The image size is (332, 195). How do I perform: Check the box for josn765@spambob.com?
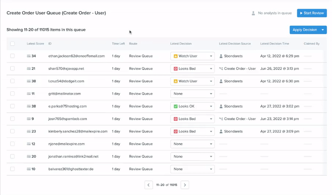pyautogui.click(x=12, y=119)
